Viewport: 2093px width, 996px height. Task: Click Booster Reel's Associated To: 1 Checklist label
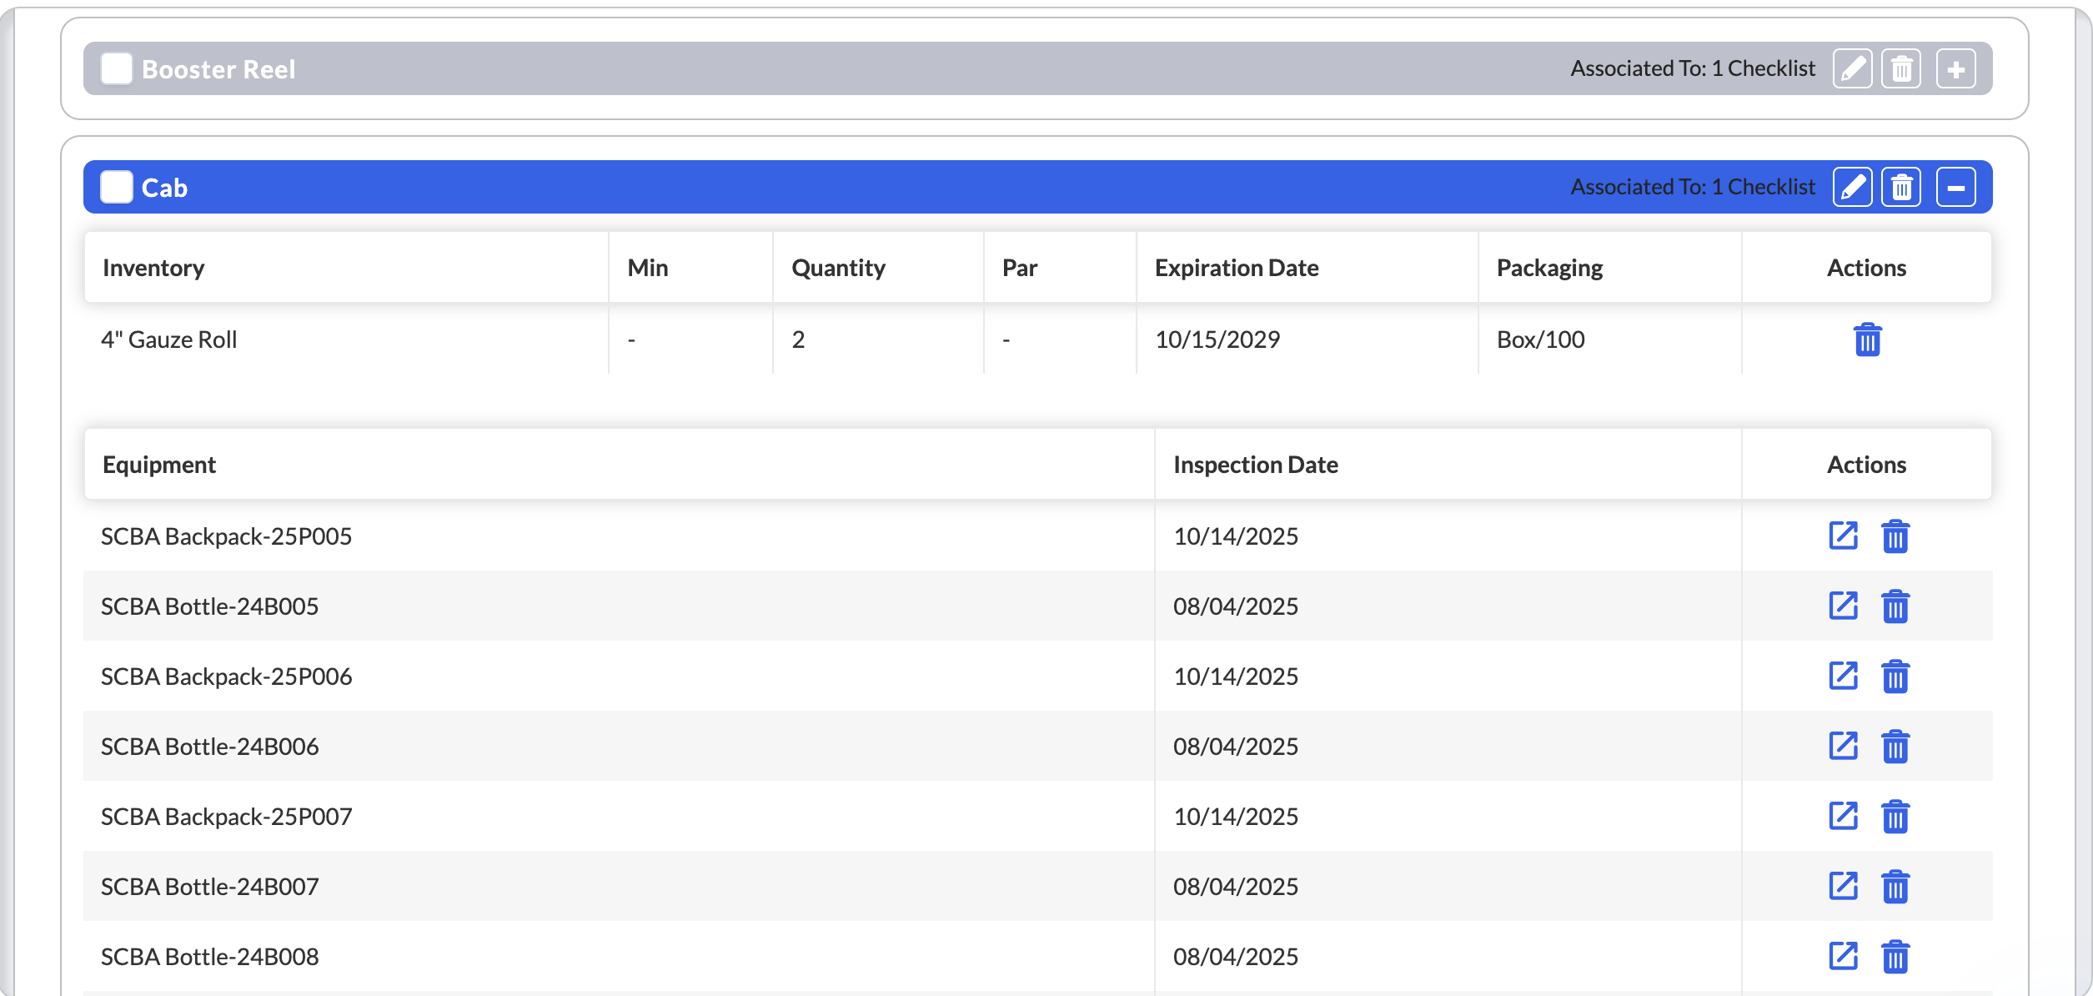1693,68
